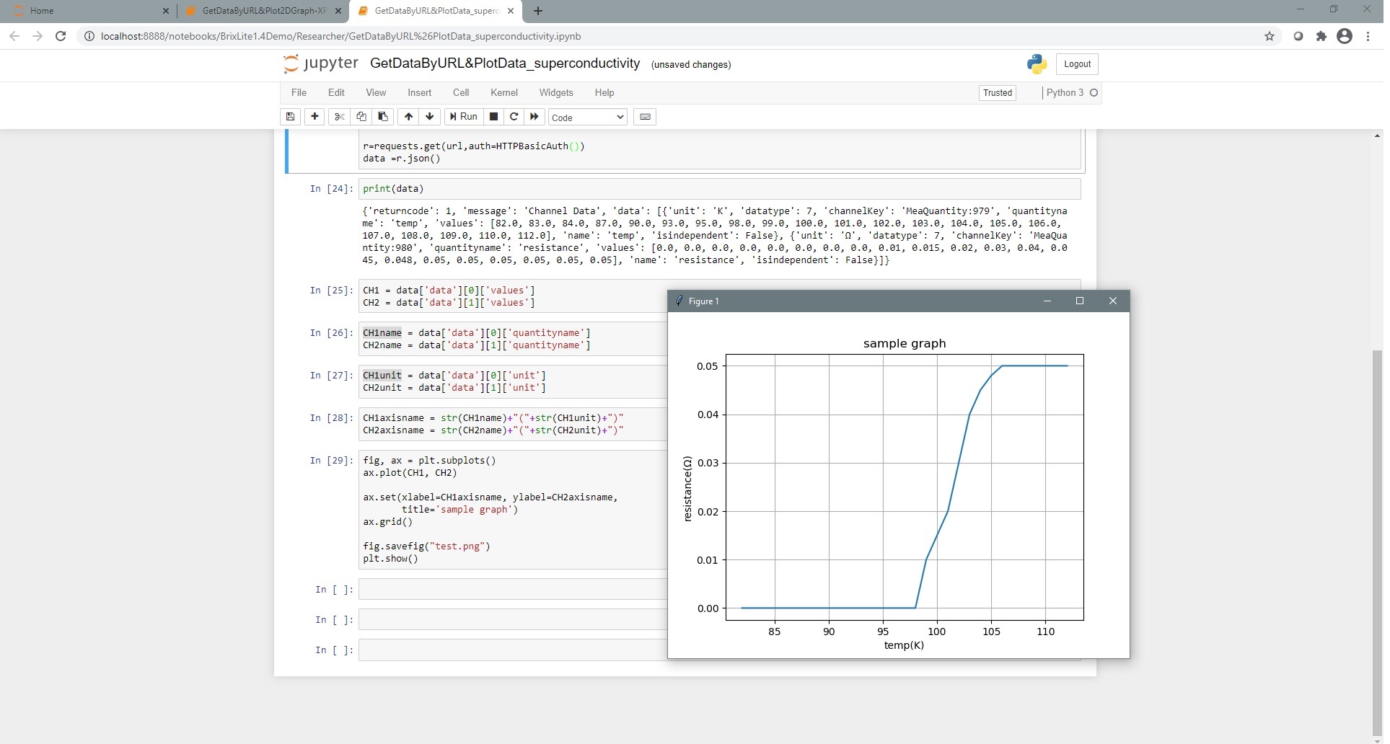1390x744 pixels.
Task: Reload the current page
Action: point(61,36)
